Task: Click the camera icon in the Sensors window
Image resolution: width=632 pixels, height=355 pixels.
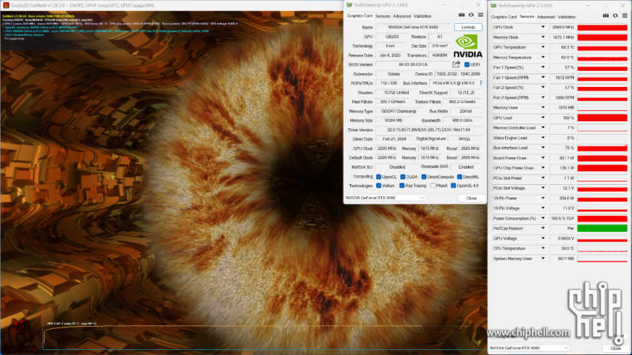Action: click(x=607, y=16)
